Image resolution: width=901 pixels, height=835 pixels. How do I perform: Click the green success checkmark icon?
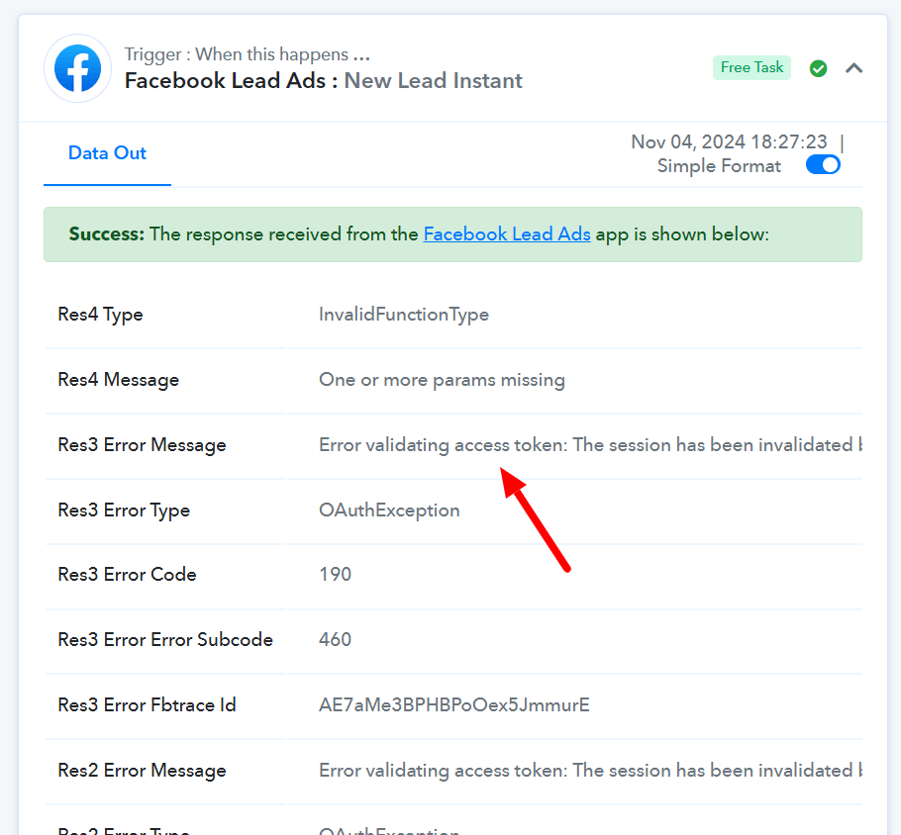click(x=818, y=68)
